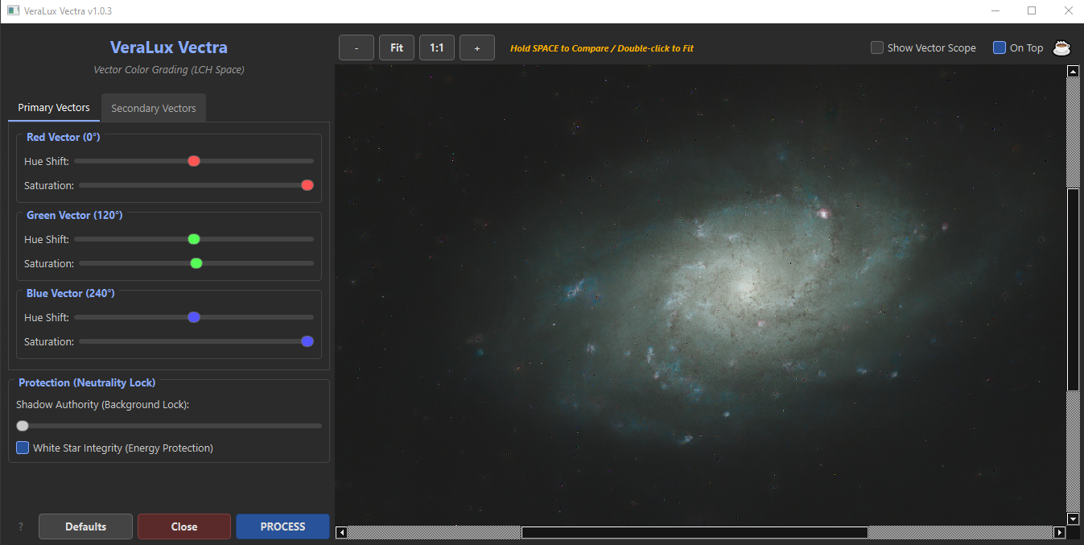Zoom out with the minus button
Screen dimensions: 1084x545
point(357,47)
